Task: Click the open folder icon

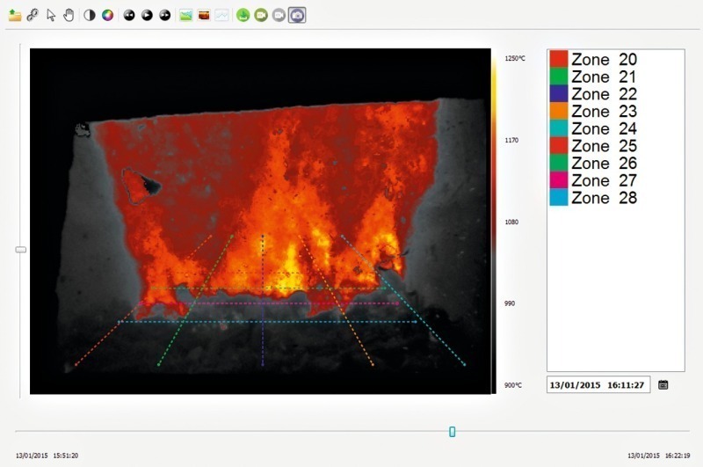Action: 15,15
